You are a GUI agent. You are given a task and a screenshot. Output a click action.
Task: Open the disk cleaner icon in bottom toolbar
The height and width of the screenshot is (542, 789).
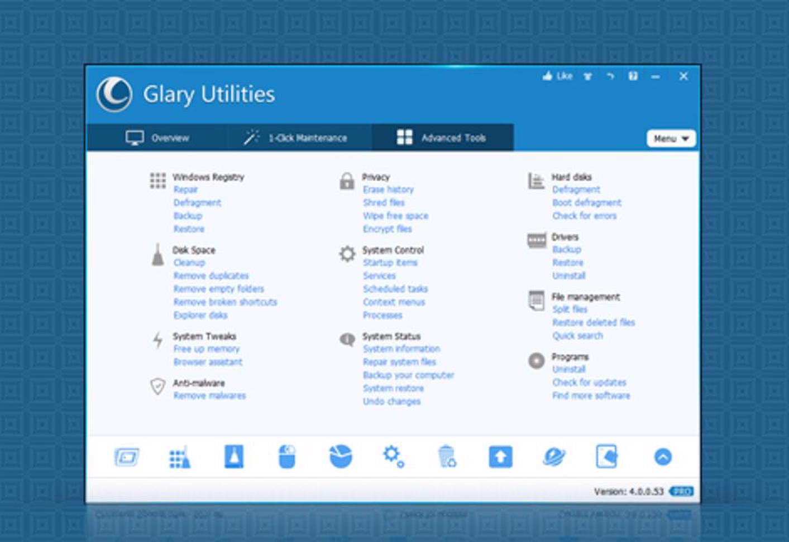point(127,457)
